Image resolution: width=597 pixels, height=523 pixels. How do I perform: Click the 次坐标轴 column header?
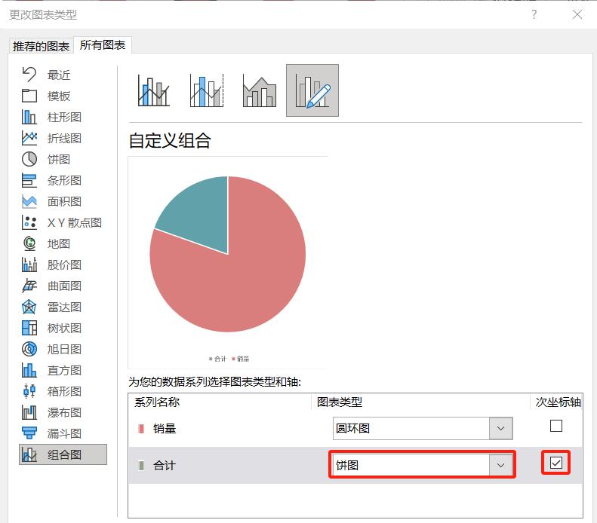click(x=559, y=402)
